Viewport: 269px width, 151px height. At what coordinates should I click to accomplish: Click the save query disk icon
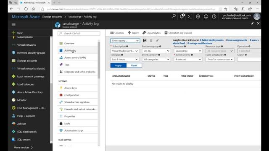point(145,41)
